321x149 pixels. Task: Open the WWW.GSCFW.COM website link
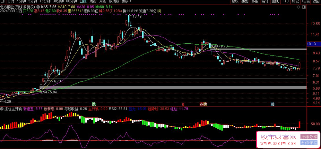coord(279,144)
